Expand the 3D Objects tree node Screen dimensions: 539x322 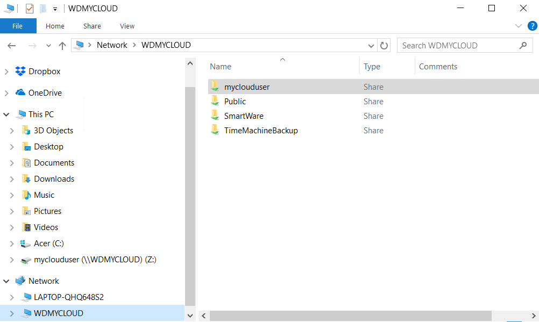click(x=12, y=130)
